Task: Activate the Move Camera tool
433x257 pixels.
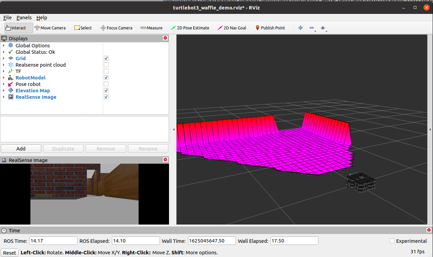Action: coord(50,28)
